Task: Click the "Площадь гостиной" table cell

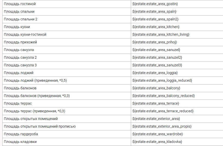Action: pyautogui.click(x=20, y=4)
